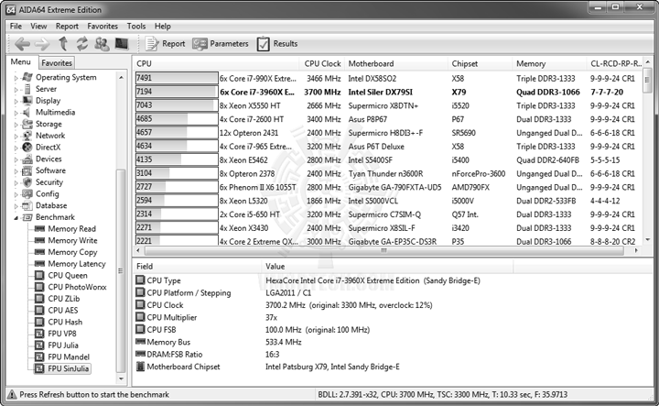
Task: Select the FPU Julia benchmark
Action: [63, 346]
